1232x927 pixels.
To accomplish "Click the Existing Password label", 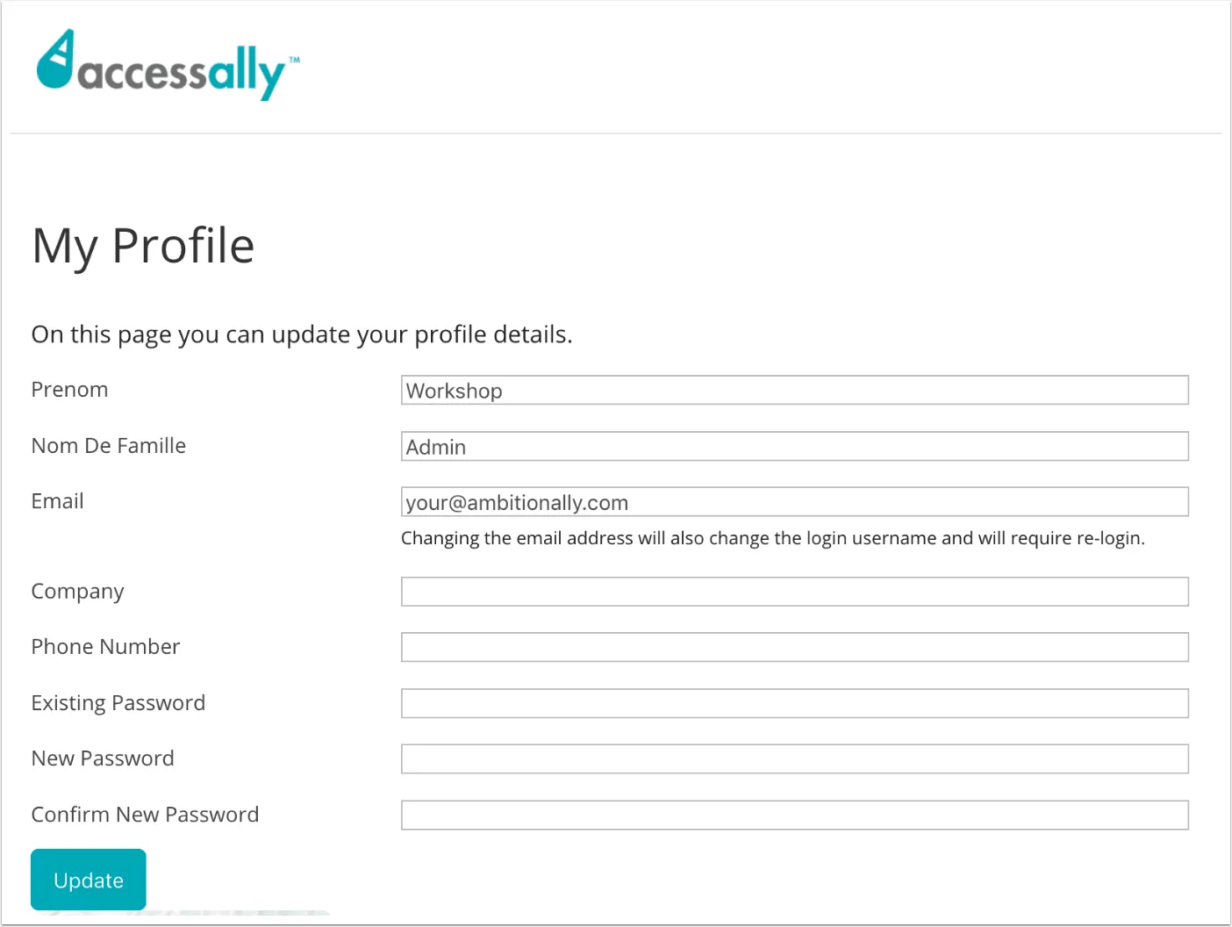I will click(118, 703).
